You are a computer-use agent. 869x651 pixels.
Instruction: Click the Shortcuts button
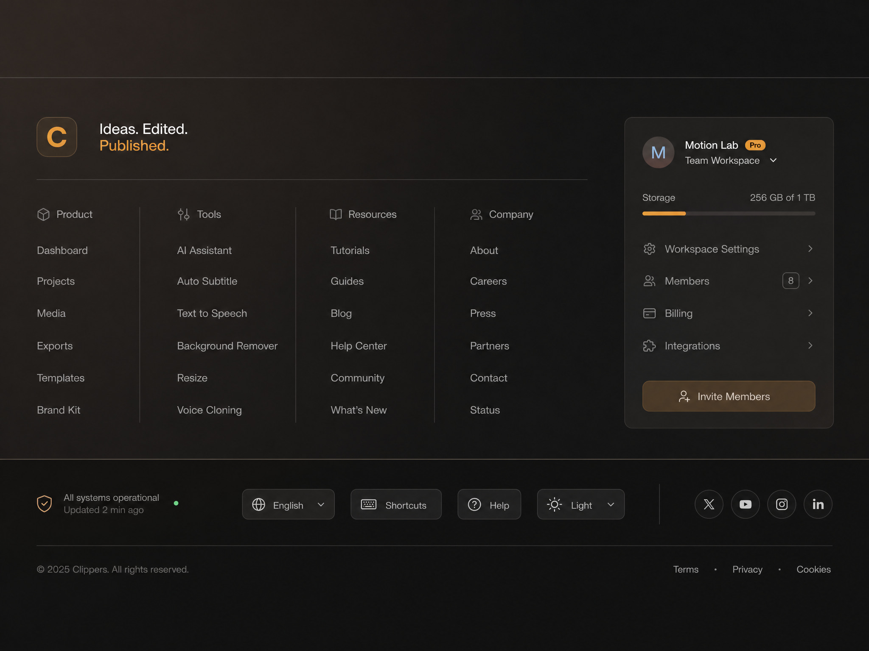pyautogui.click(x=396, y=504)
